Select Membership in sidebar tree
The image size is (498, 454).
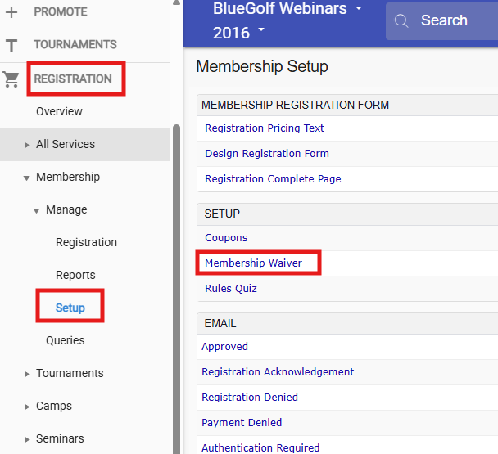(68, 177)
